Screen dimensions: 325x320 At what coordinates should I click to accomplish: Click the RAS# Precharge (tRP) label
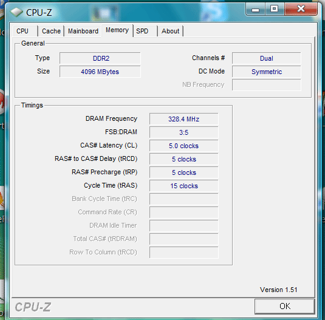(x=104, y=172)
